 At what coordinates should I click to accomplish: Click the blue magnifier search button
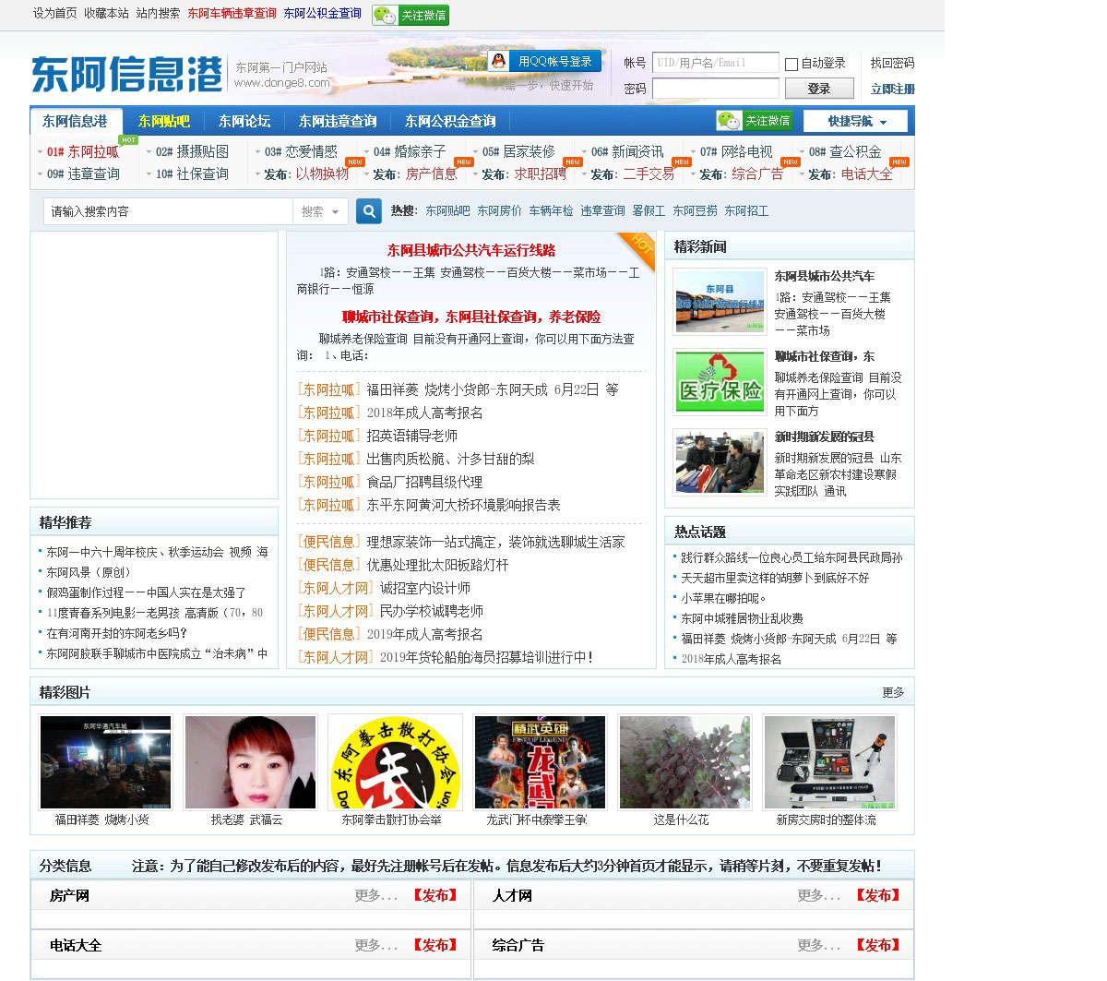pos(368,211)
